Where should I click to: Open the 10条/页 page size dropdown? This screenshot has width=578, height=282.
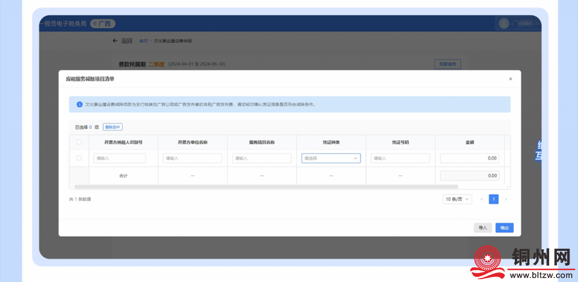tap(457, 199)
